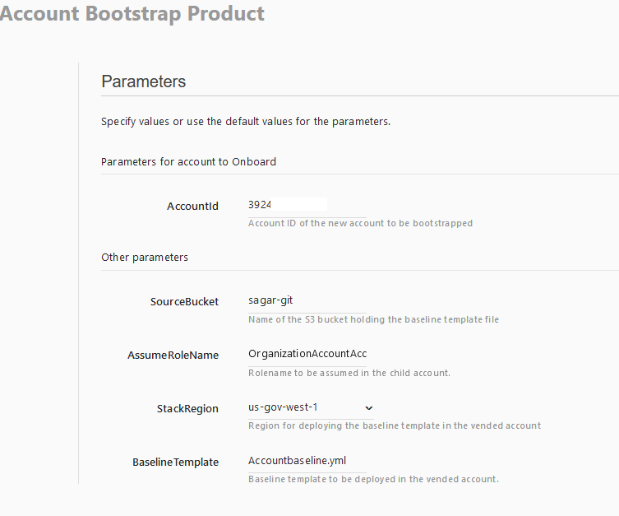Screen dimensions: 619x516
Task: Click the BaselineTemplate field with Accountbaseline.yml
Action: [307, 461]
